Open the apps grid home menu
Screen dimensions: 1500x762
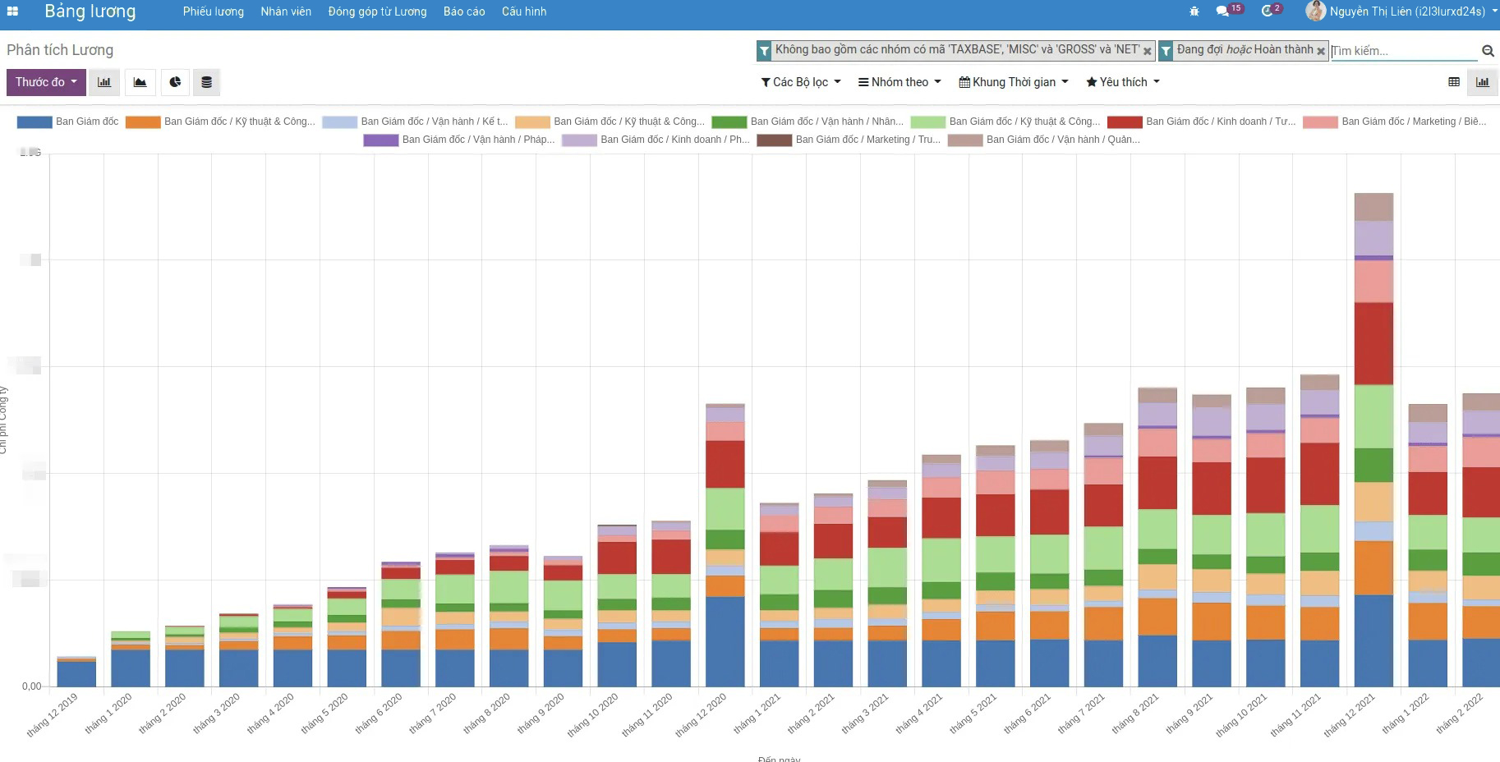[12, 11]
